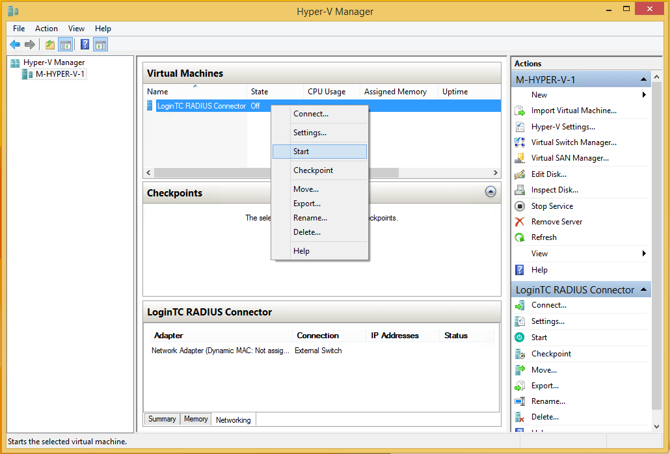
Task: Toggle the Action pane toolbar icon
Action: click(101, 44)
